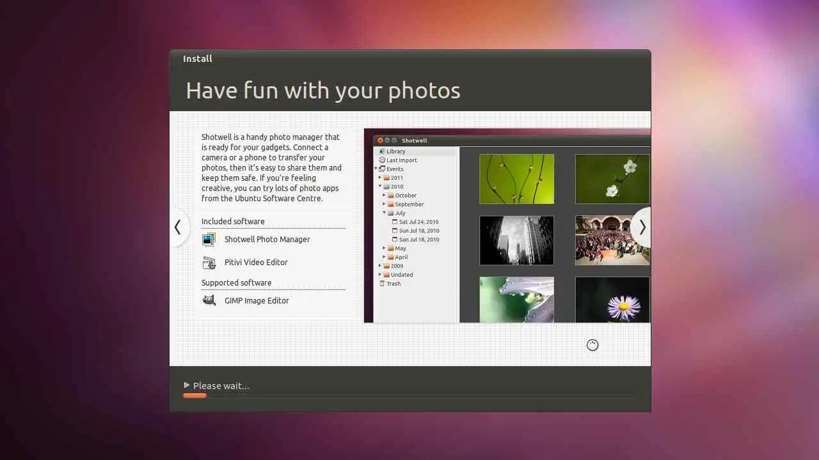Click the Please wait status text
Viewport: 819px width, 460px height.
tap(221, 386)
